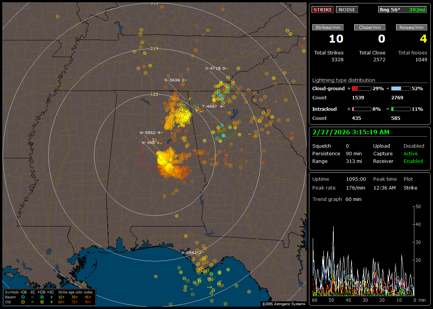Viewport: 433px width, 309px height.
Task: Click the Enabled receiver status
Action: coord(413,161)
